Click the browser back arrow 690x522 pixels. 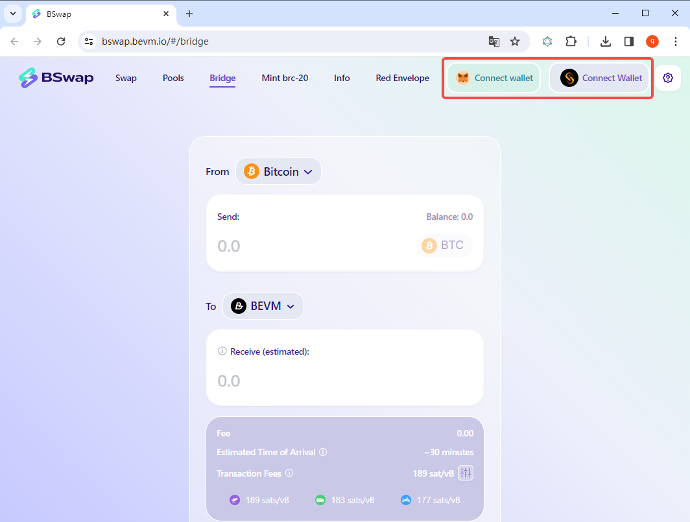tap(14, 42)
